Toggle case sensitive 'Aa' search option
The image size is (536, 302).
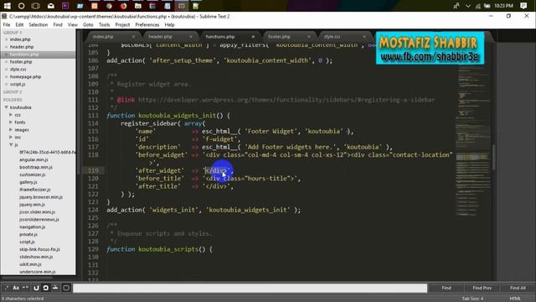click(16, 288)
